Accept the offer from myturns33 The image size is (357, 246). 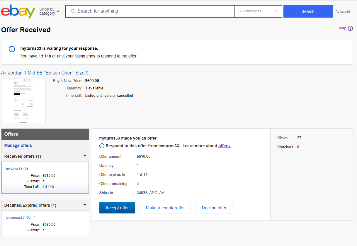click(117, 208)
